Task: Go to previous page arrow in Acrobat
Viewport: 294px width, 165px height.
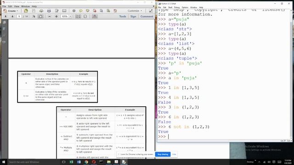Action: 6,16
